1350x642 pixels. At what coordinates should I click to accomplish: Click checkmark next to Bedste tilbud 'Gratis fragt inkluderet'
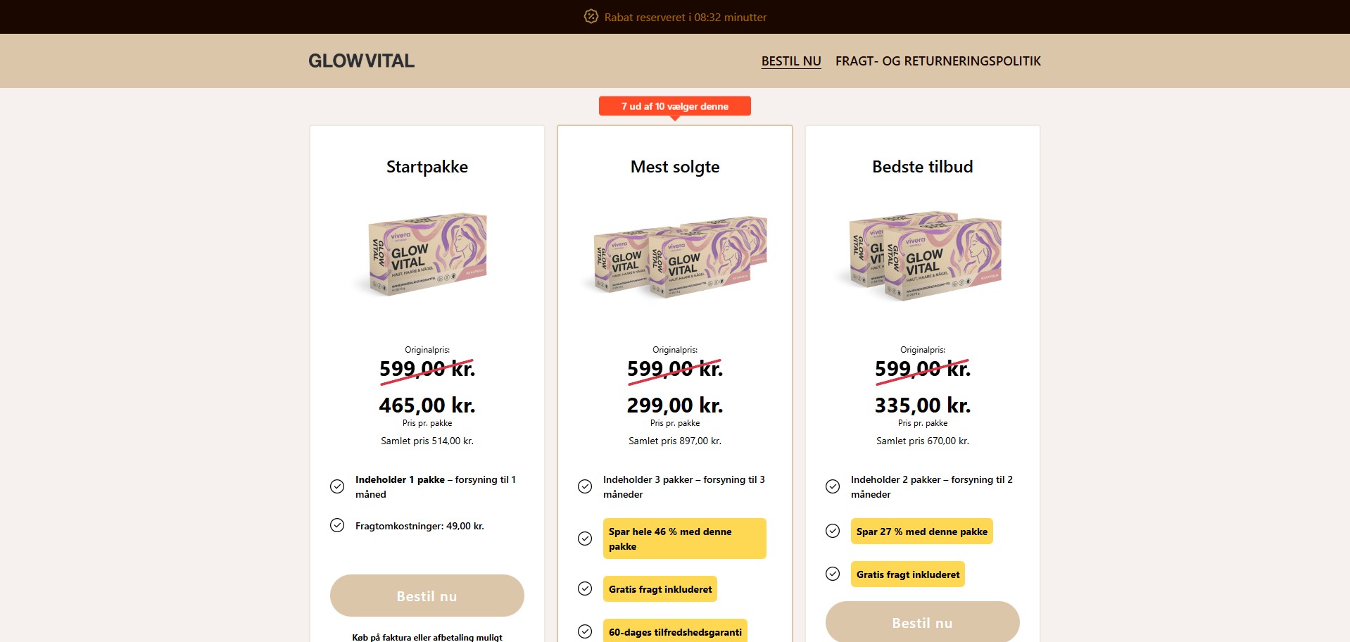click(x=833, y=574)
